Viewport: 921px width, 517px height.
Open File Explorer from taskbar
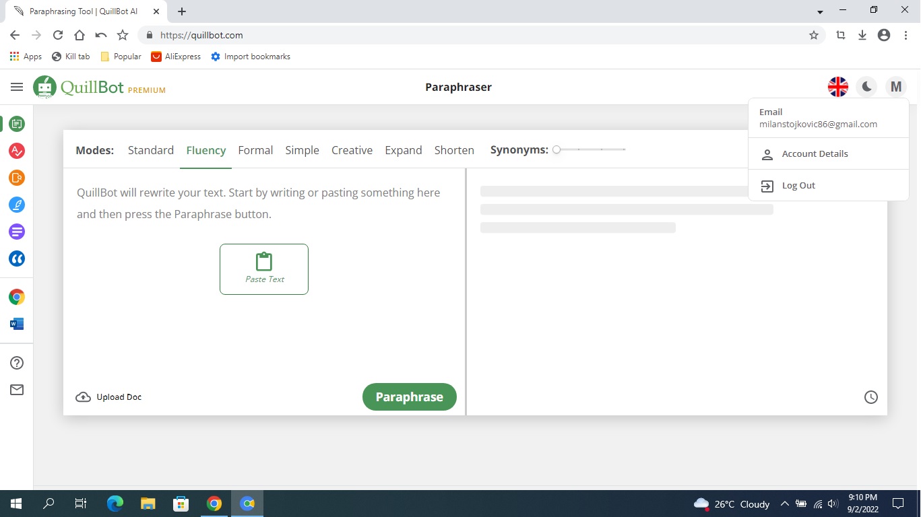click(148, 504)
